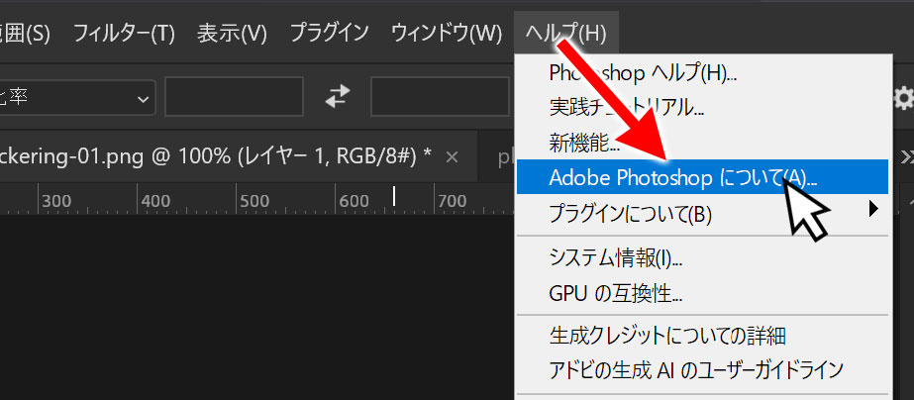
Task: Open the フィルター(T) menu
Action: point(124,33)
